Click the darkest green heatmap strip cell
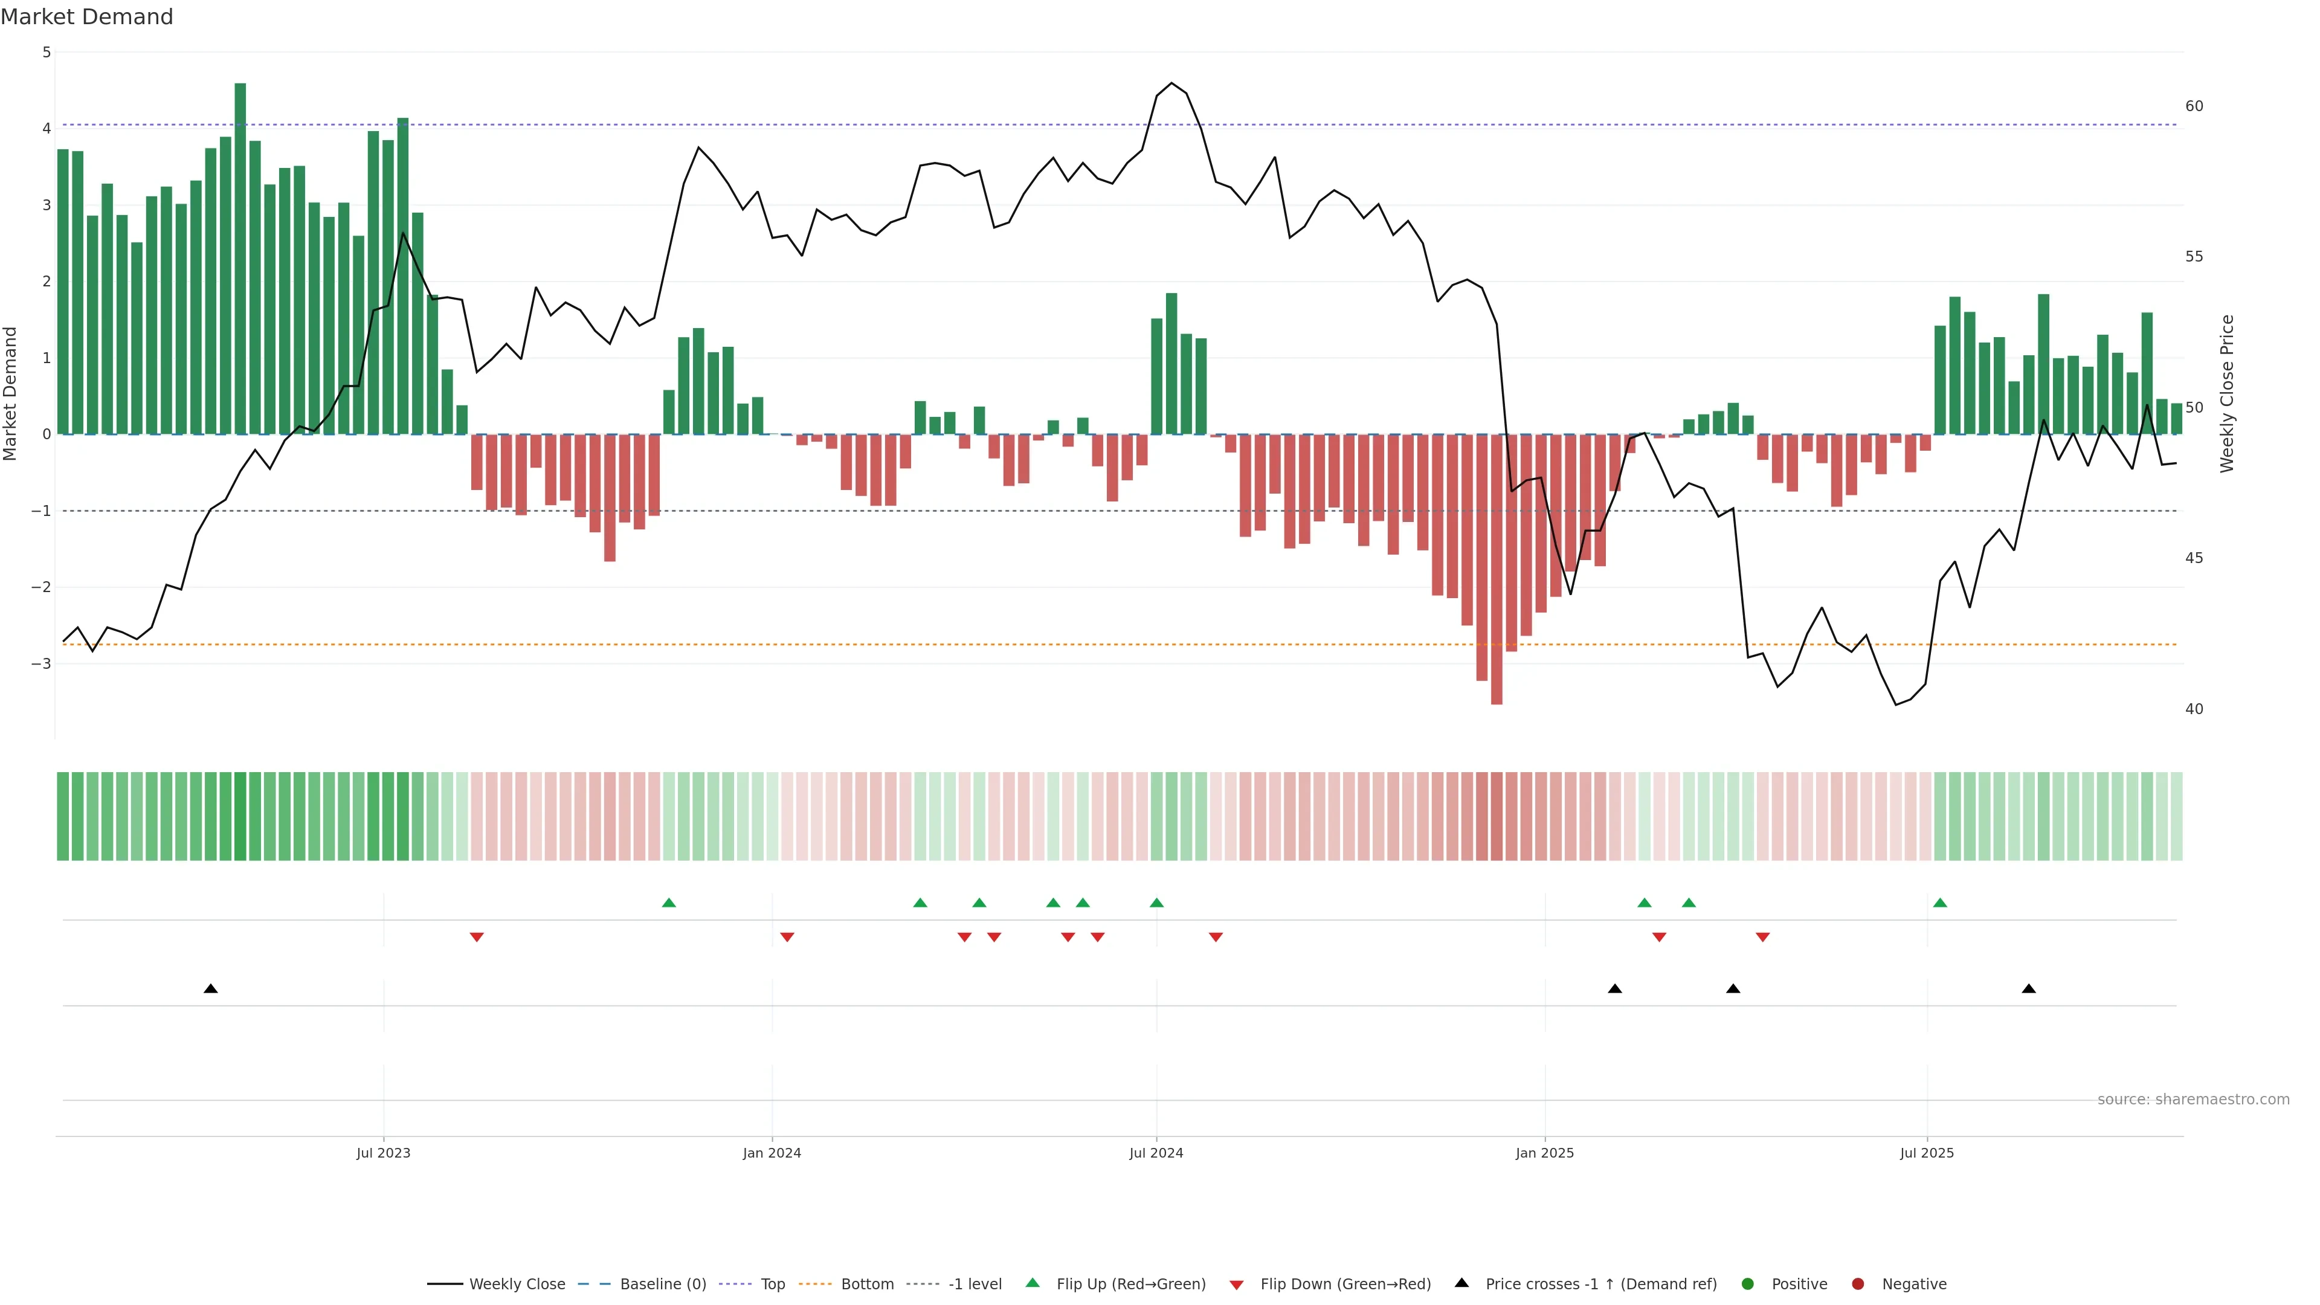Image resolution: width=2320 pixels, height=1305 pixels. 240,816
